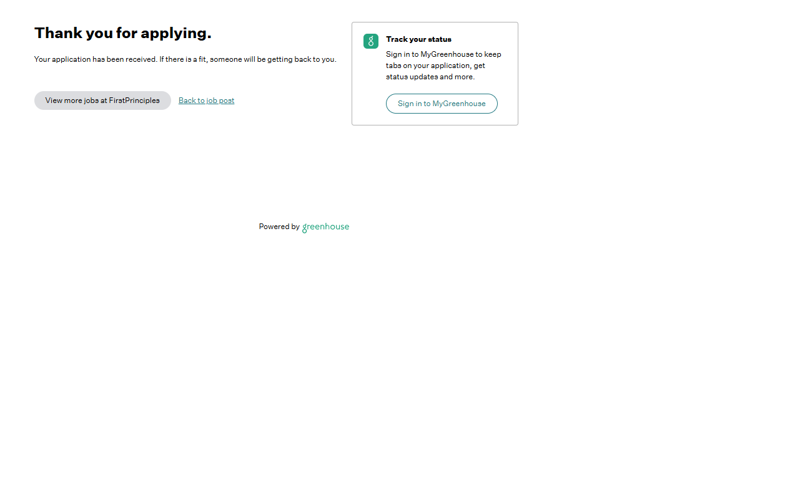The width and height of the screenshot is (810, 490).
Task: Click the 'Track your status' card title
Action: tap(418, 39)
